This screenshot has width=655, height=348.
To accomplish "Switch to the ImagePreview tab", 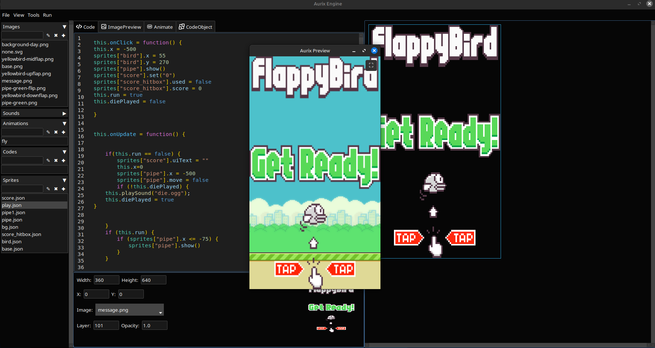I will coord(121,27).
